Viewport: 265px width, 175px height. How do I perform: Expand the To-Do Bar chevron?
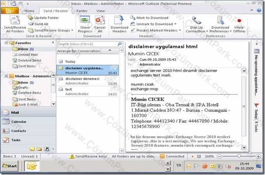coord(257,44)
